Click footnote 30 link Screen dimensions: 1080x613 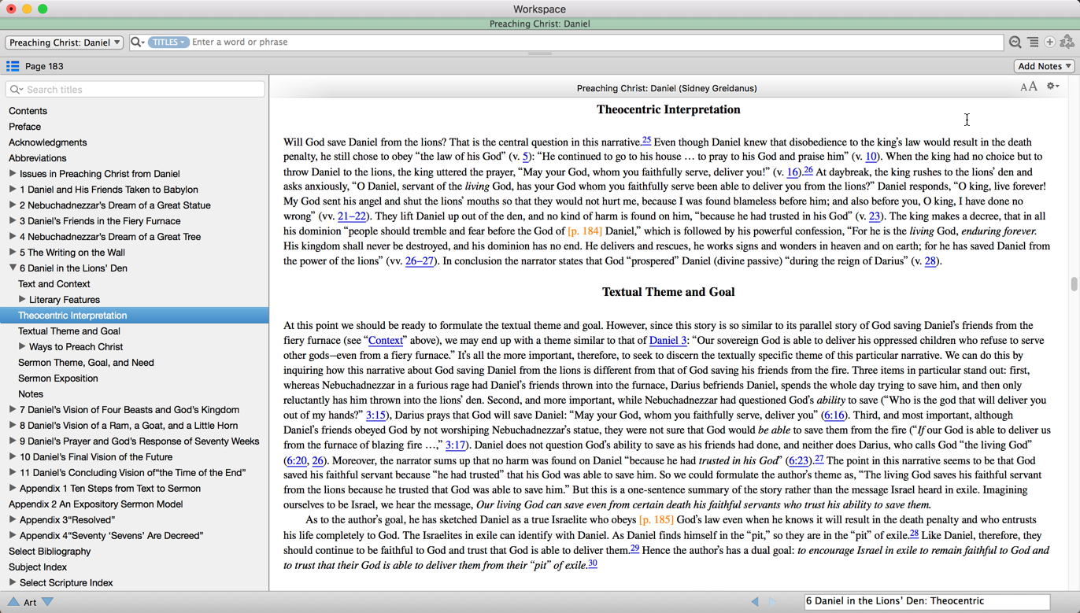pyautogui.click(x=593, y=563)
